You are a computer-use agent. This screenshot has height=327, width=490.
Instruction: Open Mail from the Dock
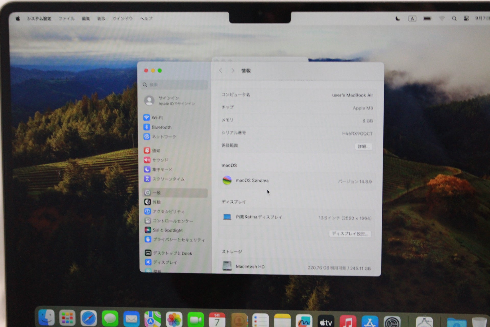131,319
